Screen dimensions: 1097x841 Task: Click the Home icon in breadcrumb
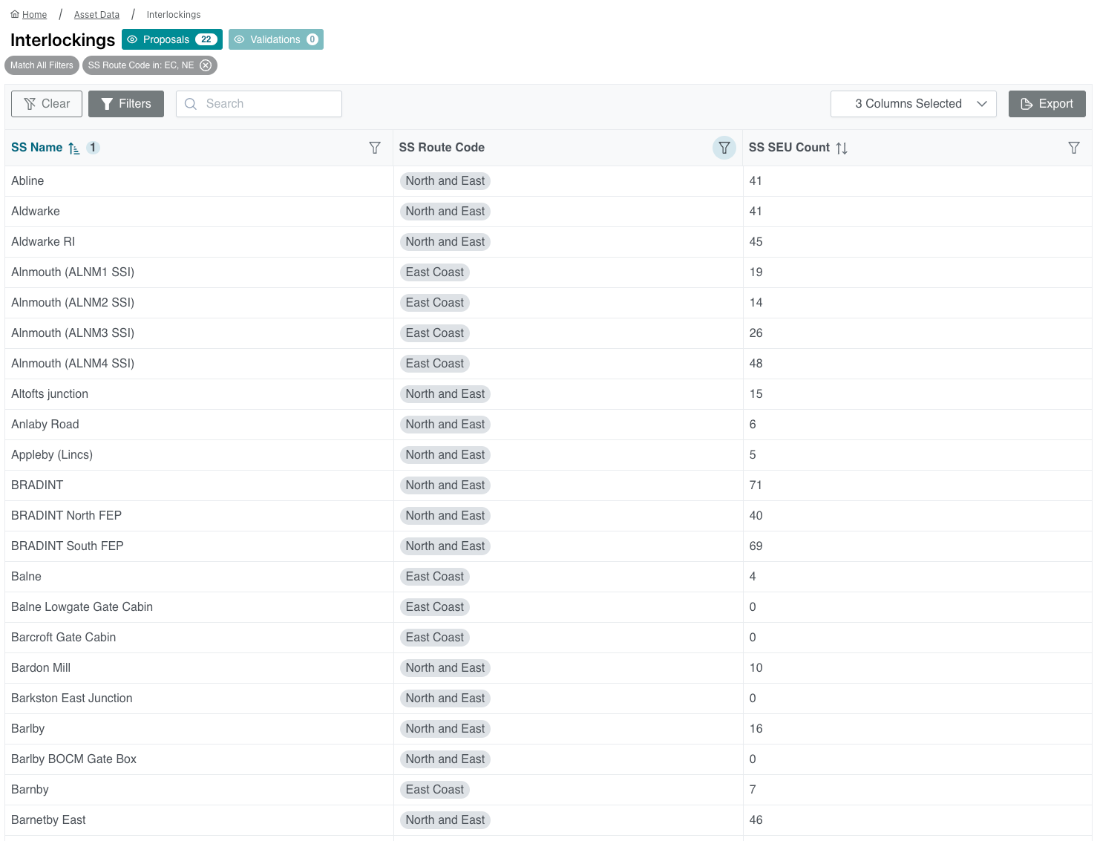coord(15,14)
